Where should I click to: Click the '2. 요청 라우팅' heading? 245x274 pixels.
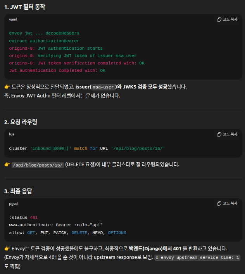(x=21, y=122)
